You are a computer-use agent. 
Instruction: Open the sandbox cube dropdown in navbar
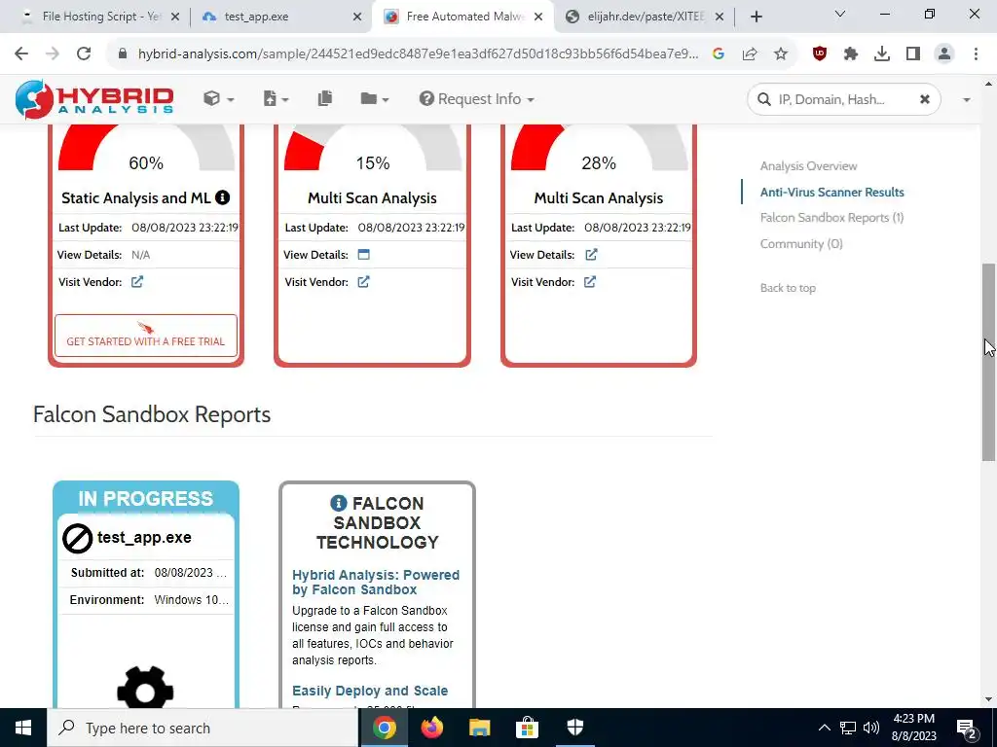(x=219, y=99)
